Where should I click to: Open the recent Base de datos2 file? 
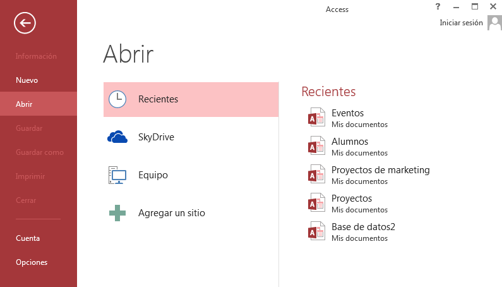coord(363,227)
